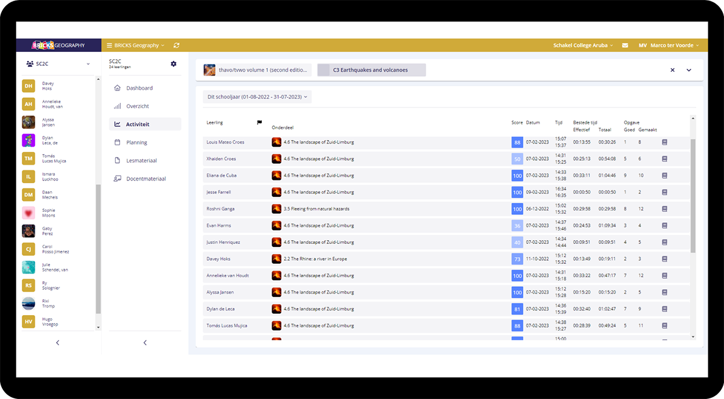Click details icon in Davey Hoks row
724x399 pixels.
coord(664,259)
